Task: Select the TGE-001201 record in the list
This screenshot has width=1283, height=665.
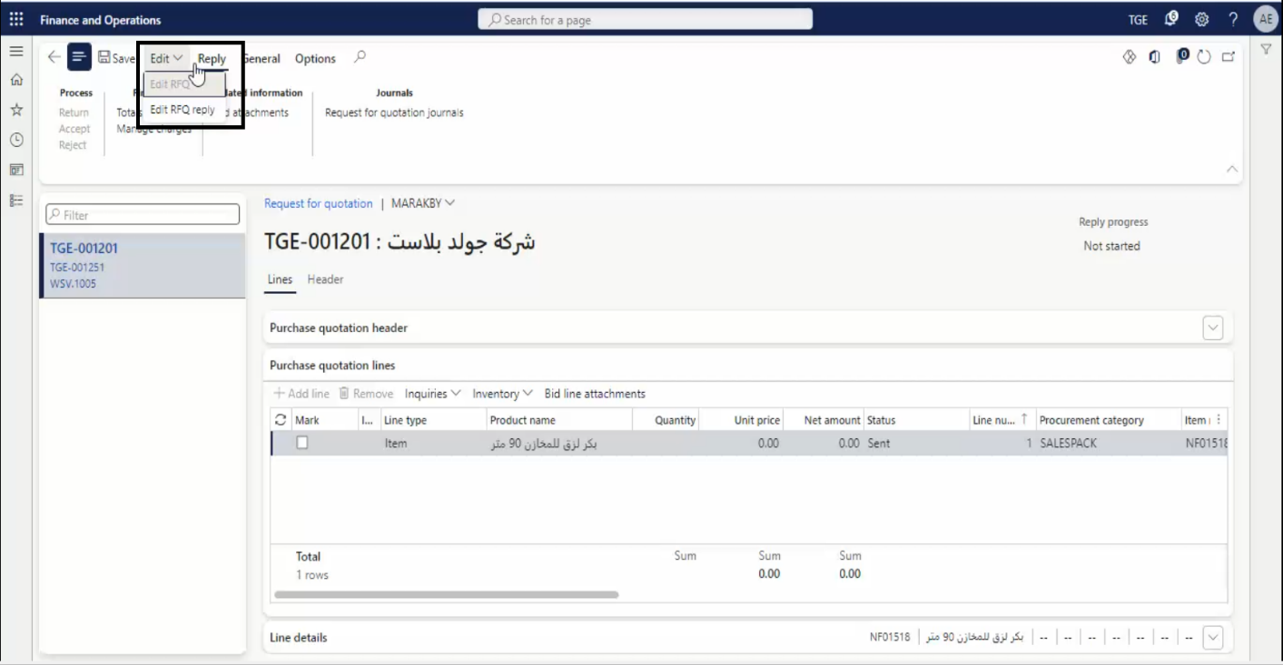Action: click(x=143, y=266)
